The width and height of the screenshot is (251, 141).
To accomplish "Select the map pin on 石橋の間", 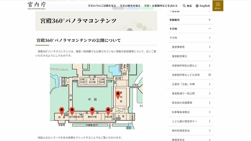I will (x=108, y=111).
